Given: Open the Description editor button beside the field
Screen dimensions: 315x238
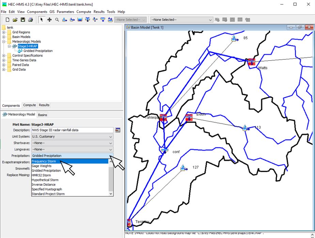Looking at the screenshot, I should [118, 130].
